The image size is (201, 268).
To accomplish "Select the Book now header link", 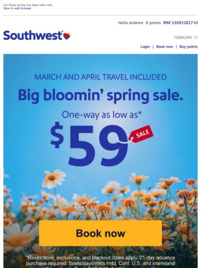I will click(165, 47).
